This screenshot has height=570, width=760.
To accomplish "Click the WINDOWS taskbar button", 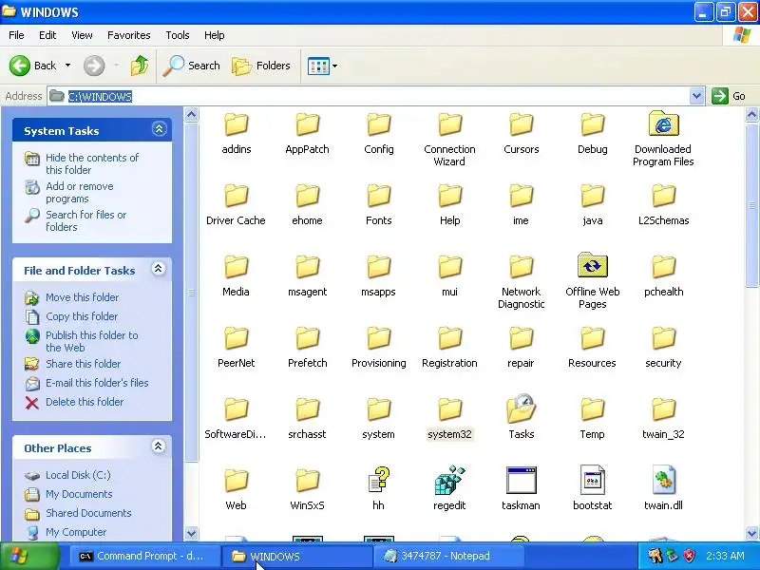I will point(295,556).
